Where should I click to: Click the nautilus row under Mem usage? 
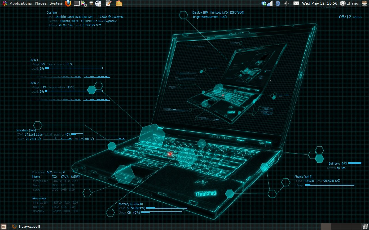coord(54,207)
